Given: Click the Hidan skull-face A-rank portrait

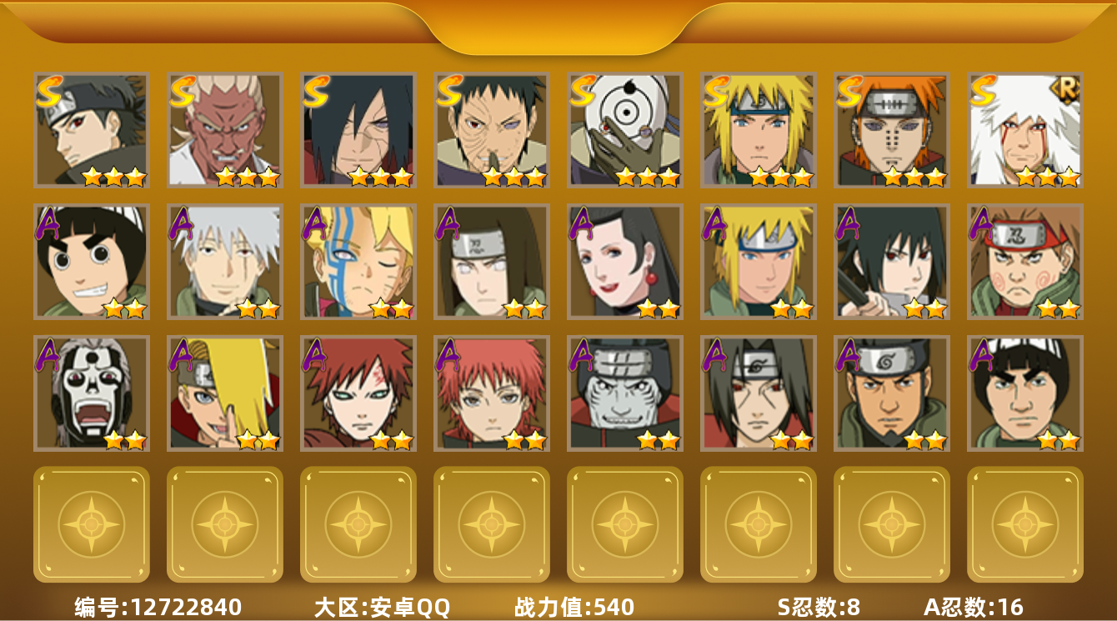Looking at the screenshot, I should (x=92, y=393).
